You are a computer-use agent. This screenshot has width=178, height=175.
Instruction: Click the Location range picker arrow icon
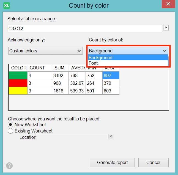[111, 137]
